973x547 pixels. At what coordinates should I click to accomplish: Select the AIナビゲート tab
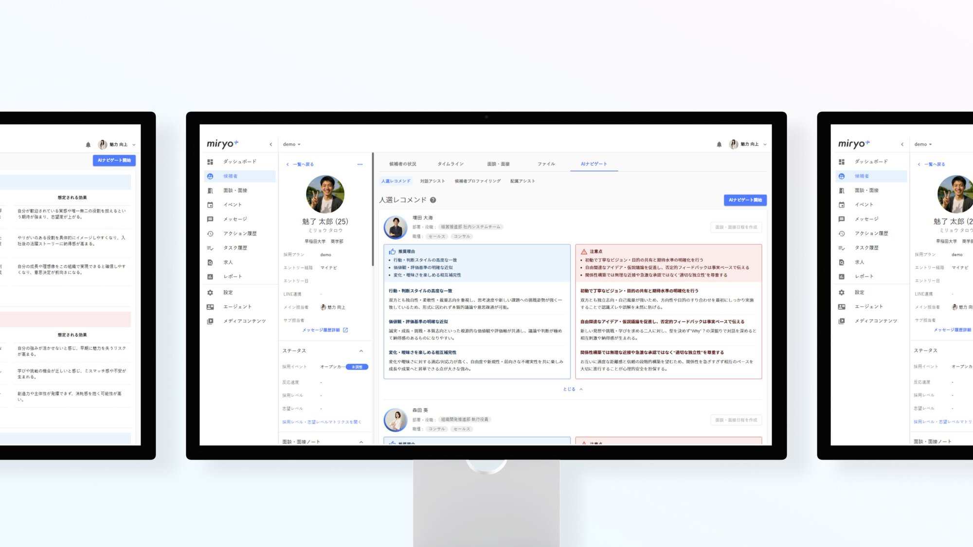tap(594, 164)
